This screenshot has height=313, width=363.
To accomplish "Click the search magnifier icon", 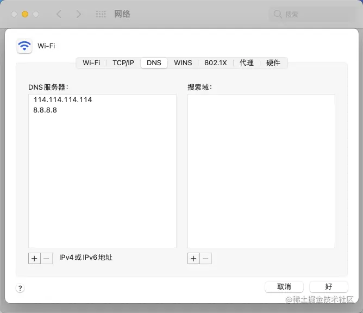I will coord(278,14).
